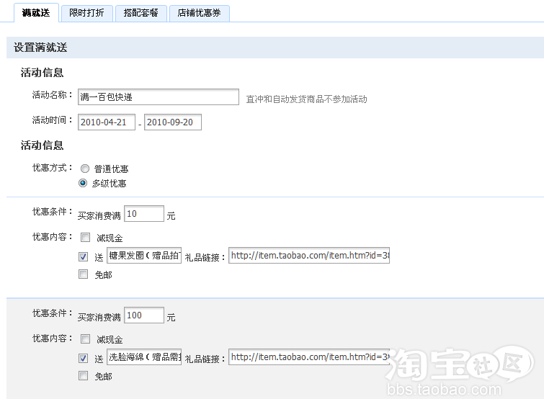544x399 pixels.
Task: Select the 普通优惠 radio button
Action: tap(84, 169)
